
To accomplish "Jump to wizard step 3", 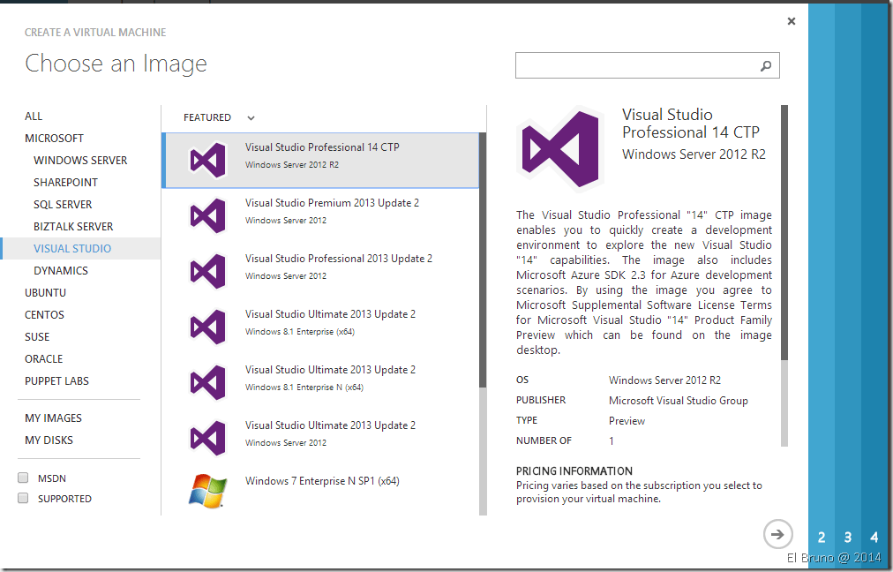I will [x=847, y=537].
